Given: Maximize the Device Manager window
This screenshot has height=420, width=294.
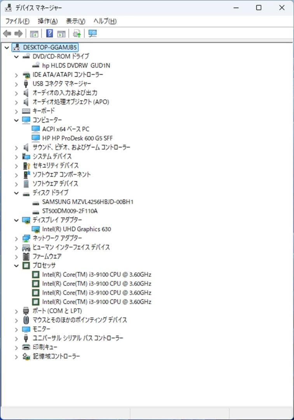Looking at the screenshot, I should [259, 7].
